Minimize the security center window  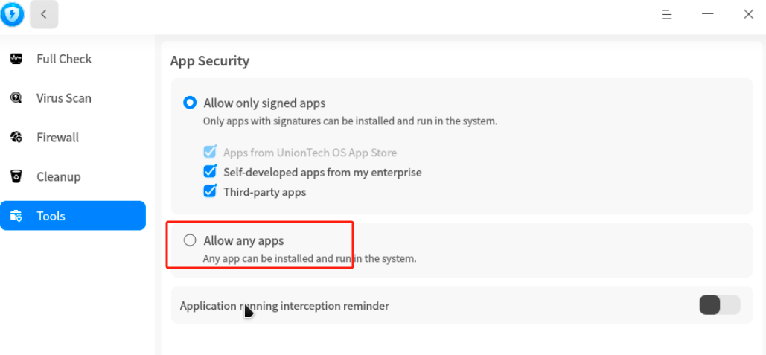coord(708,14)
